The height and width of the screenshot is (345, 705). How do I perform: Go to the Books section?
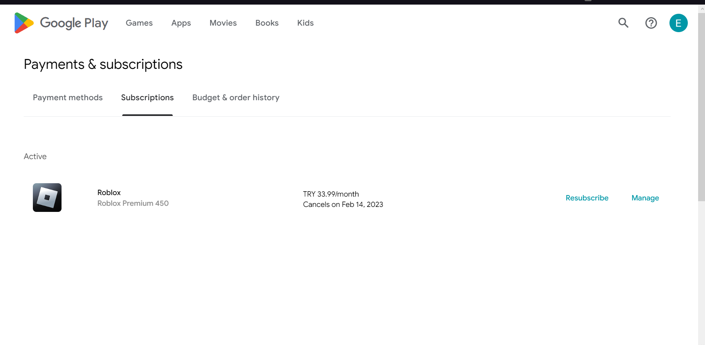click(x=267, y=23)
